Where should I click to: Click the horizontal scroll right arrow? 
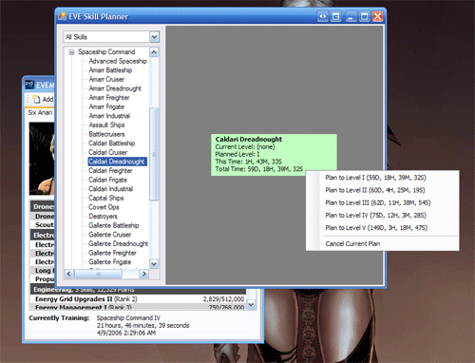click(x=144, y=274)
